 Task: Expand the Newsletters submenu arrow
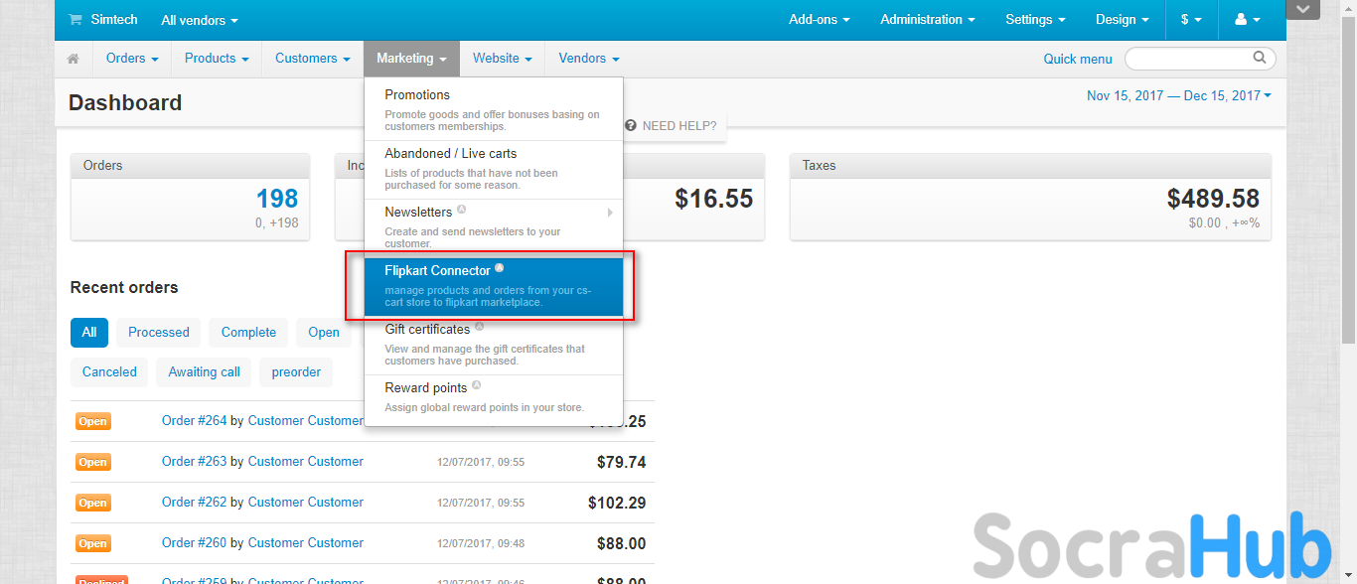(610, 213)
